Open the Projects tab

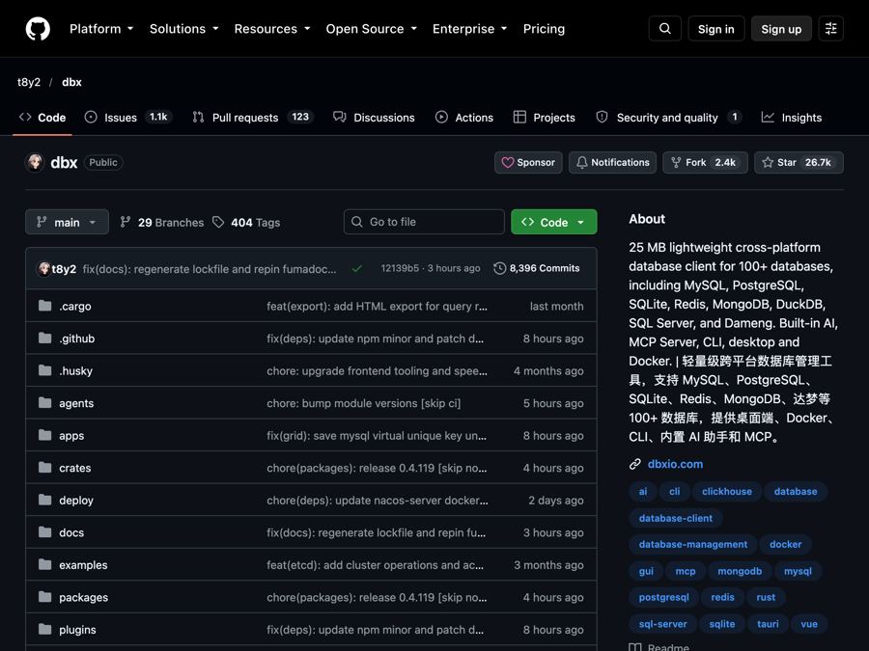(545, 118)
